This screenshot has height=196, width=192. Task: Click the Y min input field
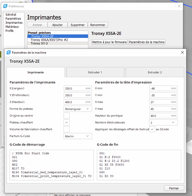pyautogui.click(x=163, y=95)
